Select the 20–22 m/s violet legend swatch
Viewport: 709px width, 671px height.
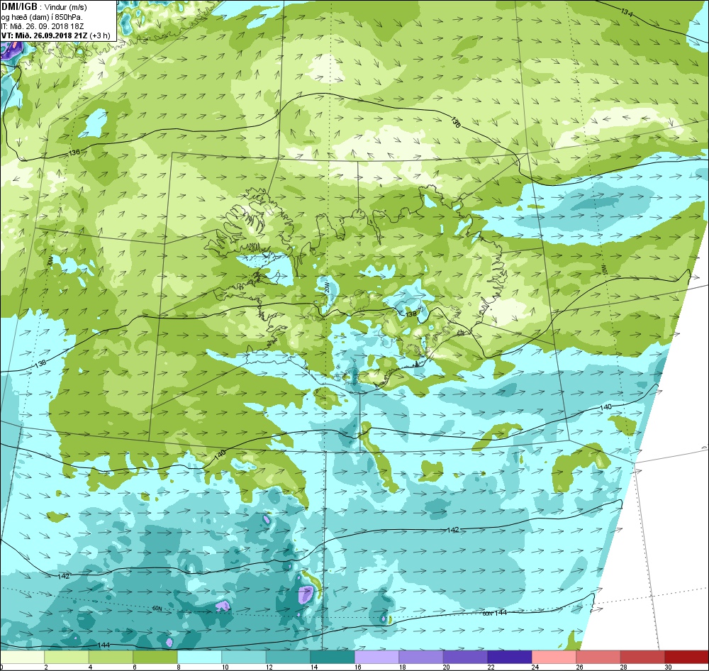(466, 657)
